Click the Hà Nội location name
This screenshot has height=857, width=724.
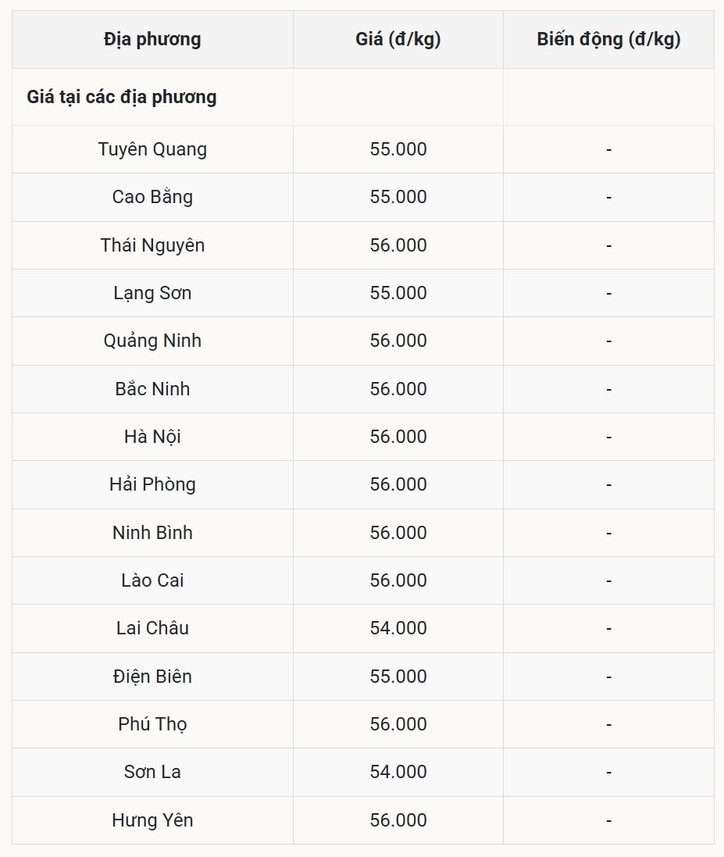(x=152, y=437)
